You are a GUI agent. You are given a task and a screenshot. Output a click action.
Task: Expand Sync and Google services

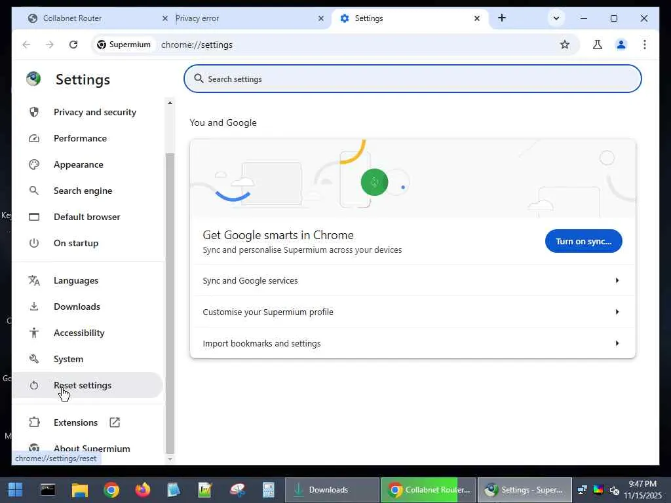click(413, 280)
